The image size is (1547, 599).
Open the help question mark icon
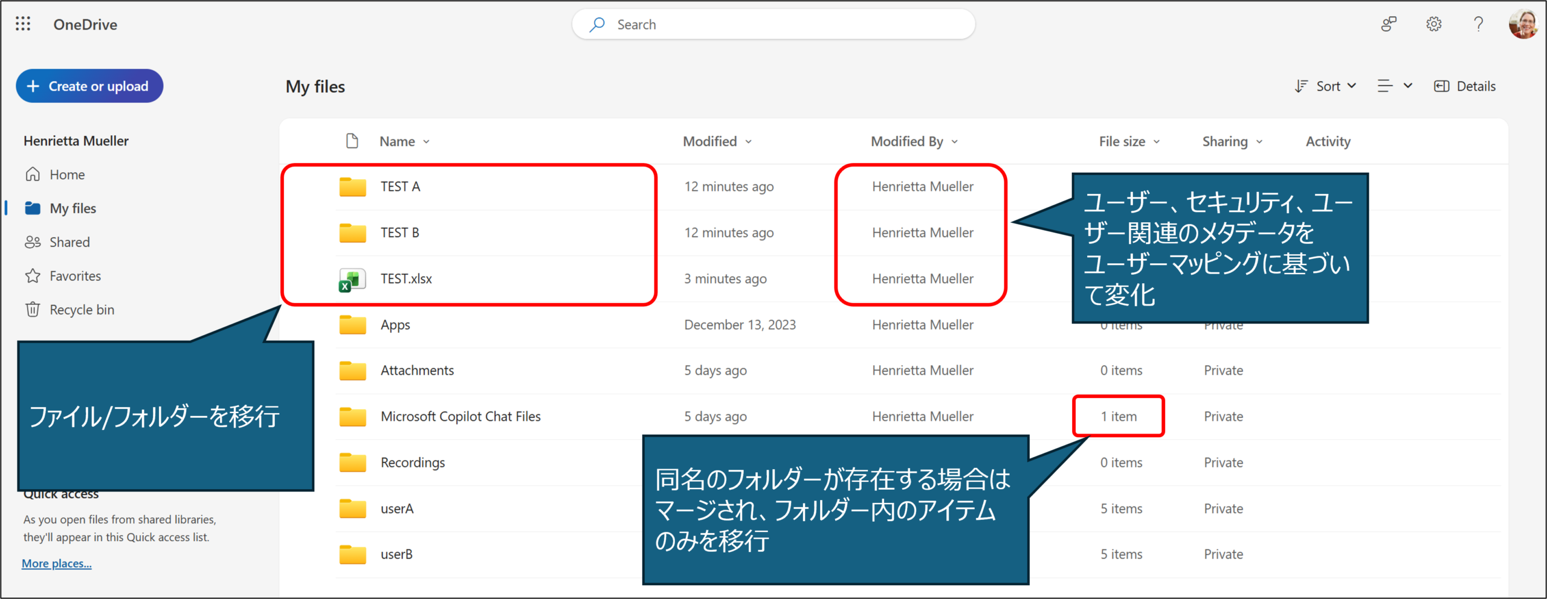point(1478,24)
